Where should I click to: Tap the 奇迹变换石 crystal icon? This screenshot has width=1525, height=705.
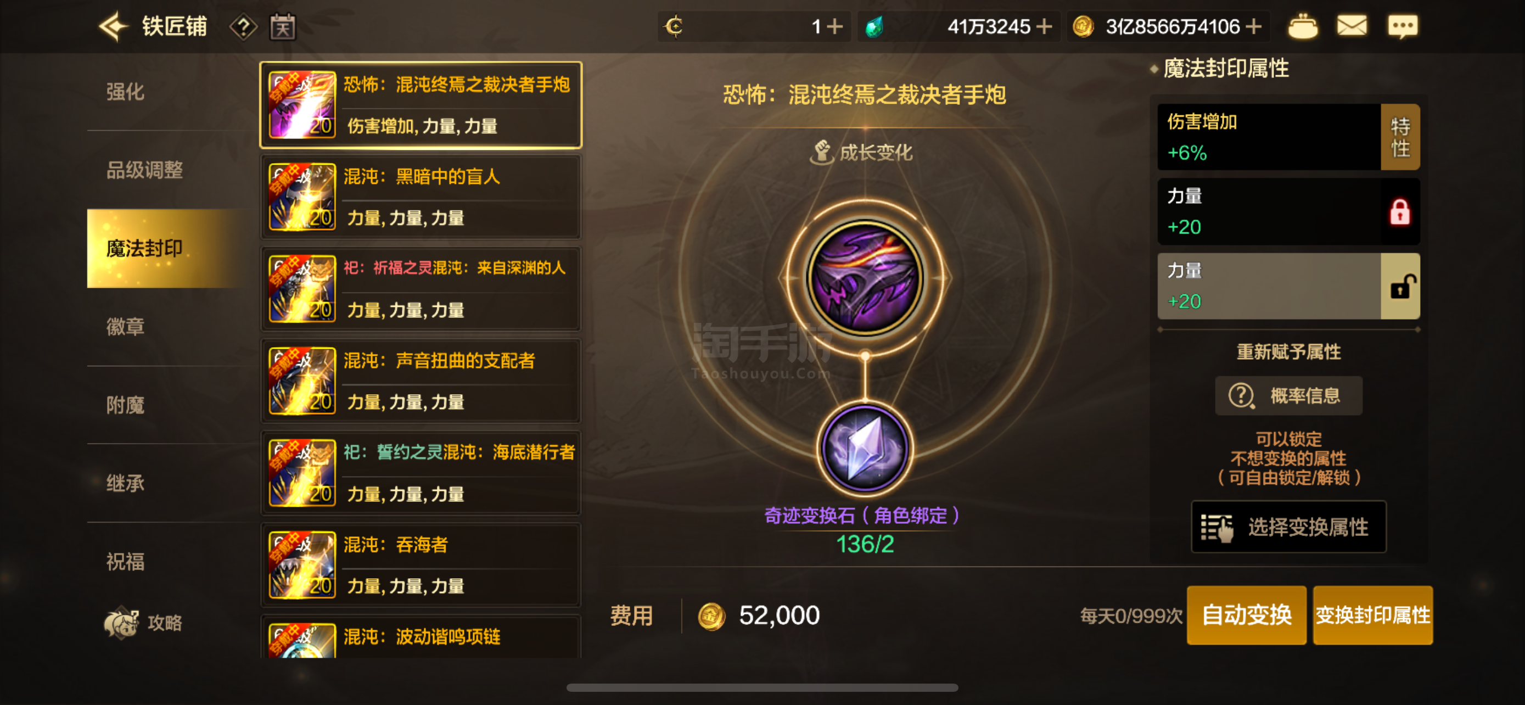[865, 448]
